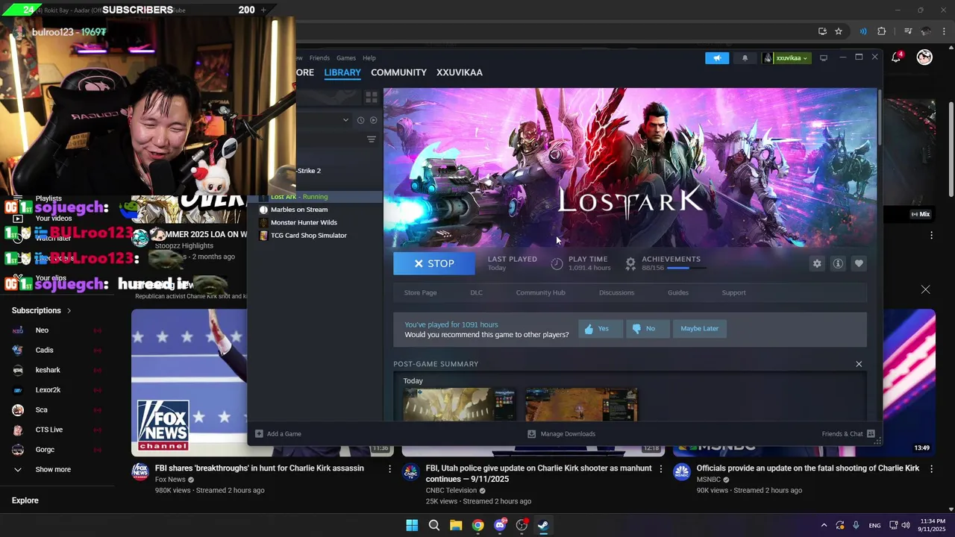Open YouTube Explore section
Image resolution: width=955 pixels, height=537 pixels.
click(25, 500)
